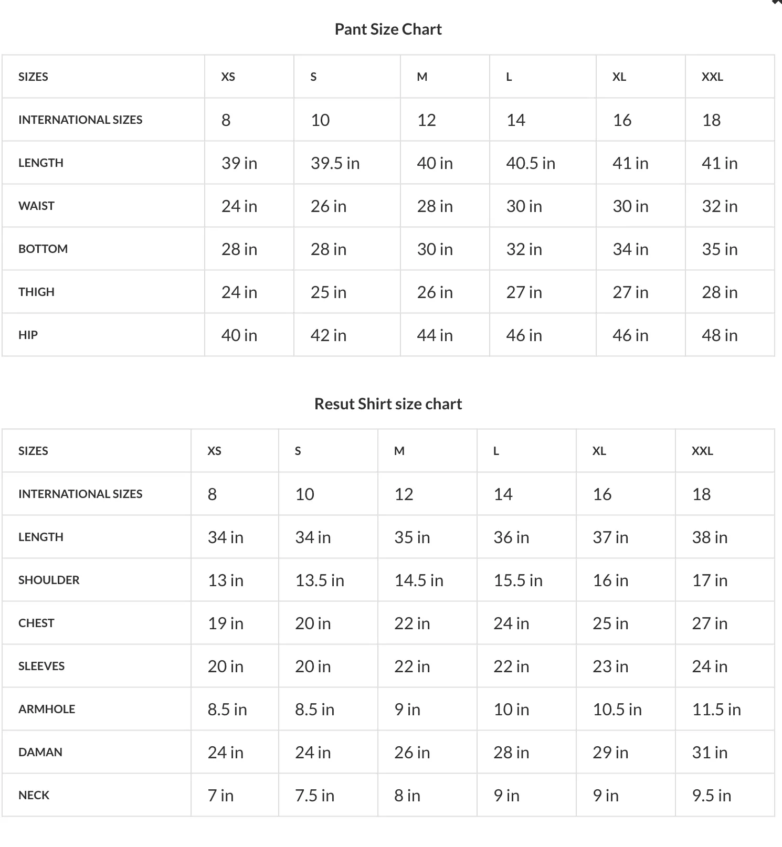
Task: Click the pant HIP row label
Action: (28, 335)
